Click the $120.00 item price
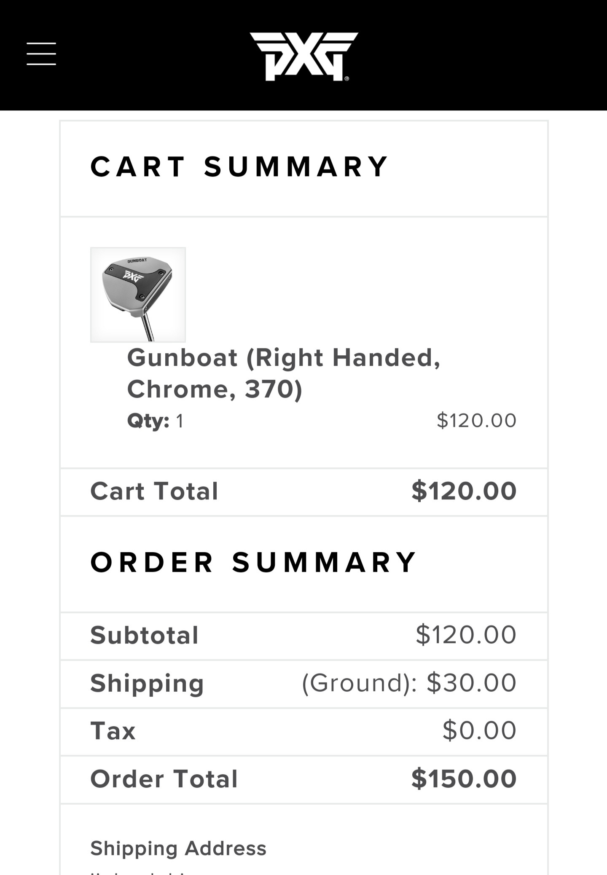Screen dimensions: 607x875 point(476,421)
